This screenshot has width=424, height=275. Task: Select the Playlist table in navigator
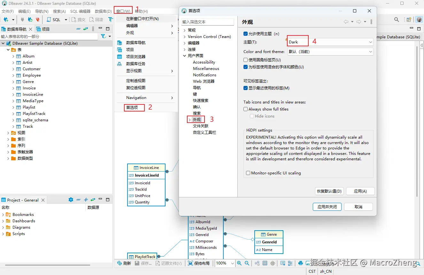[29, 107]
